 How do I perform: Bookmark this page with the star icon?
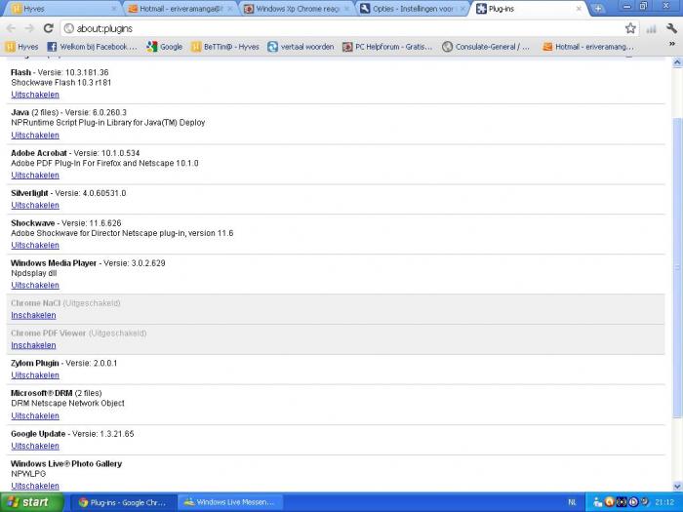pos(630,28)
